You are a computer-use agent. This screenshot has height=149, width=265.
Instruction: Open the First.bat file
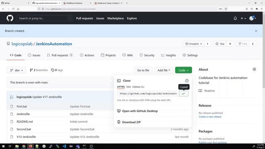coord(22,106)
